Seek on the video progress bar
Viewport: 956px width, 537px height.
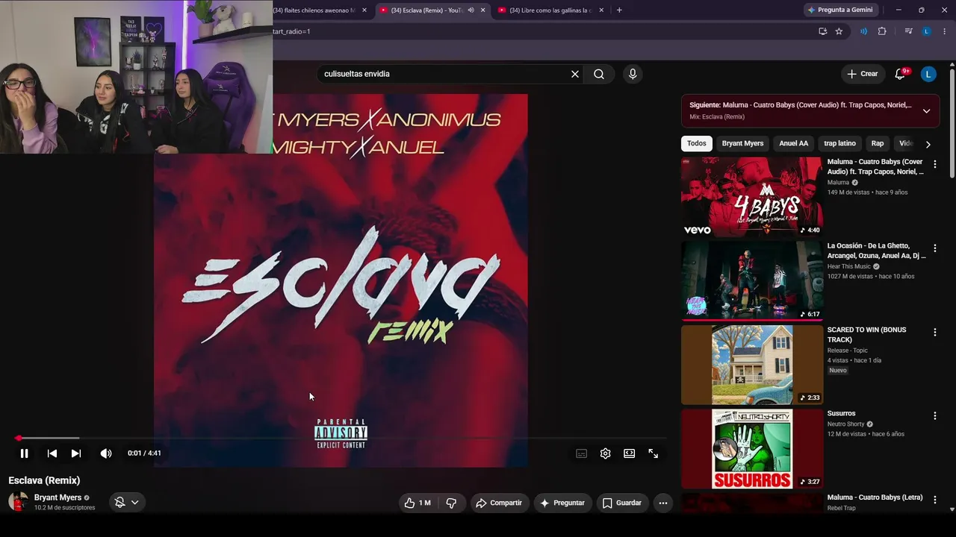341,438
